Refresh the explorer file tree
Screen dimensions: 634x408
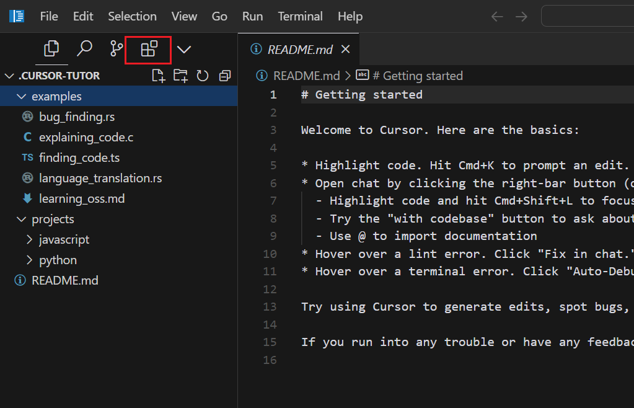click(203, 76)
